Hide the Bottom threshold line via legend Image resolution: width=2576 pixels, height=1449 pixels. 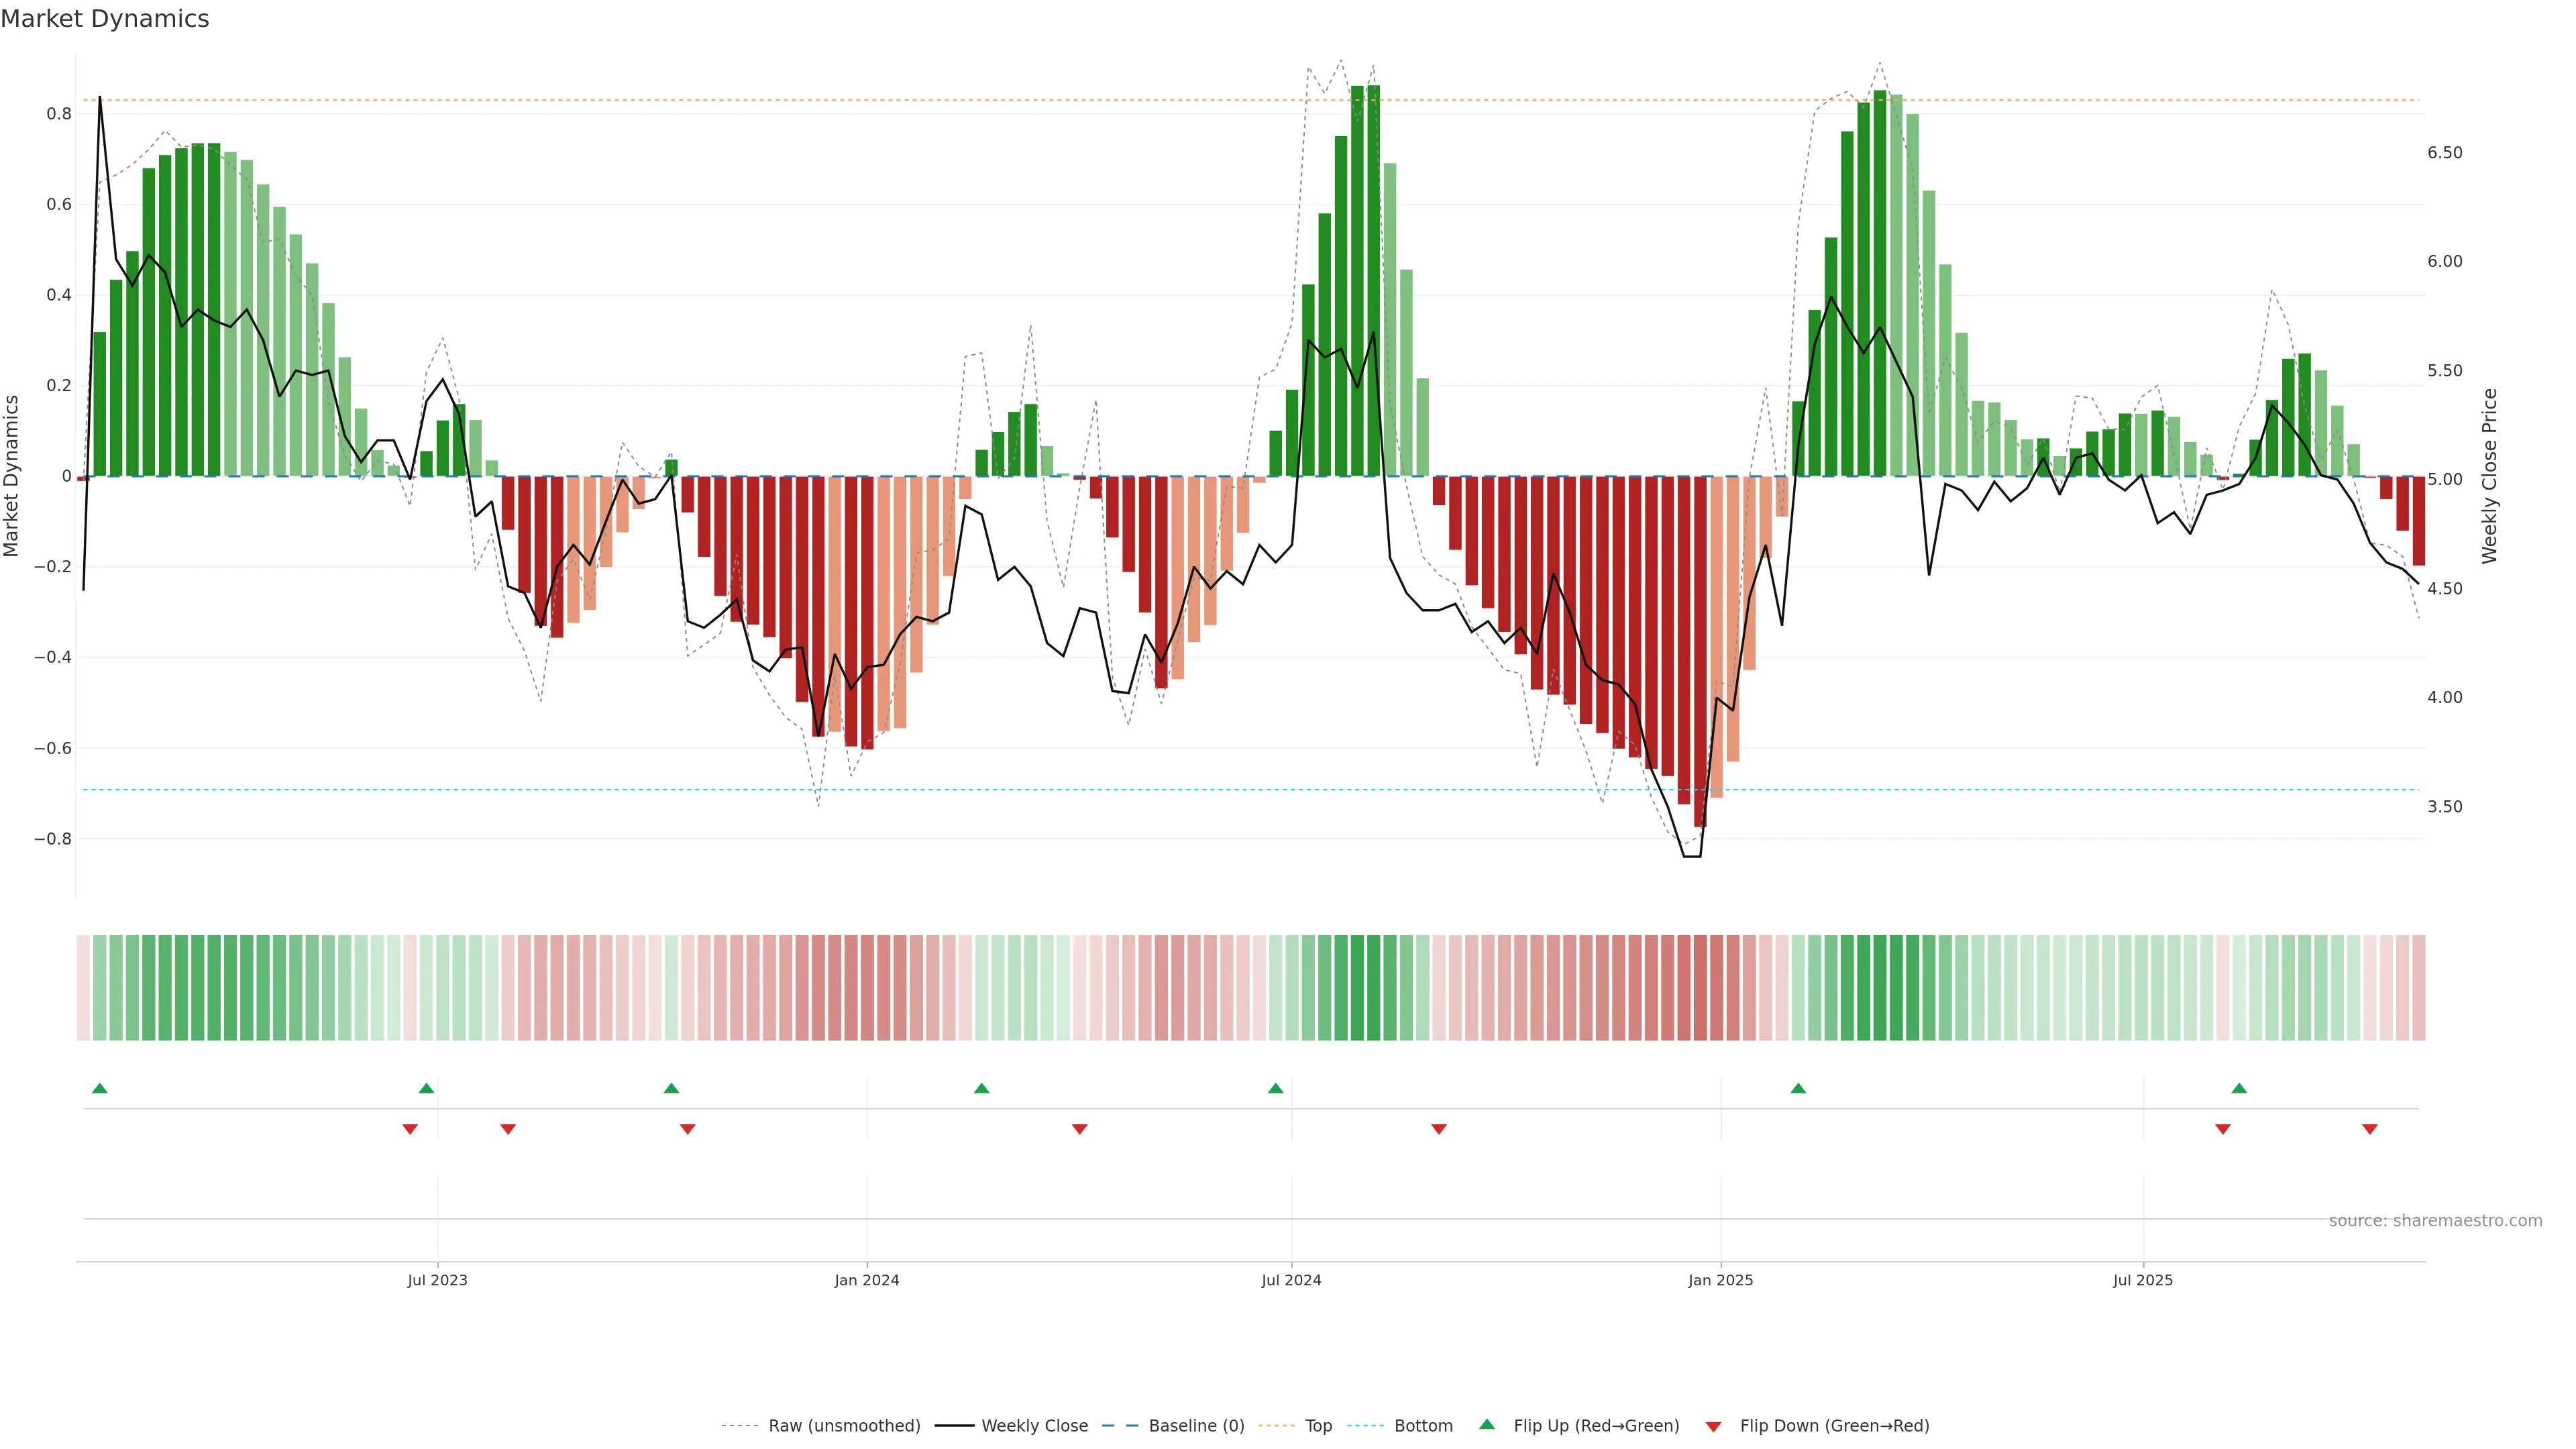pos(1423,1425)
